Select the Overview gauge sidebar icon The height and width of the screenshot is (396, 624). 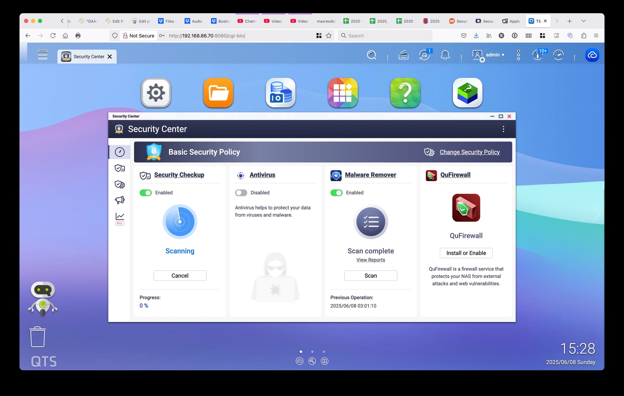coord(120,152)
